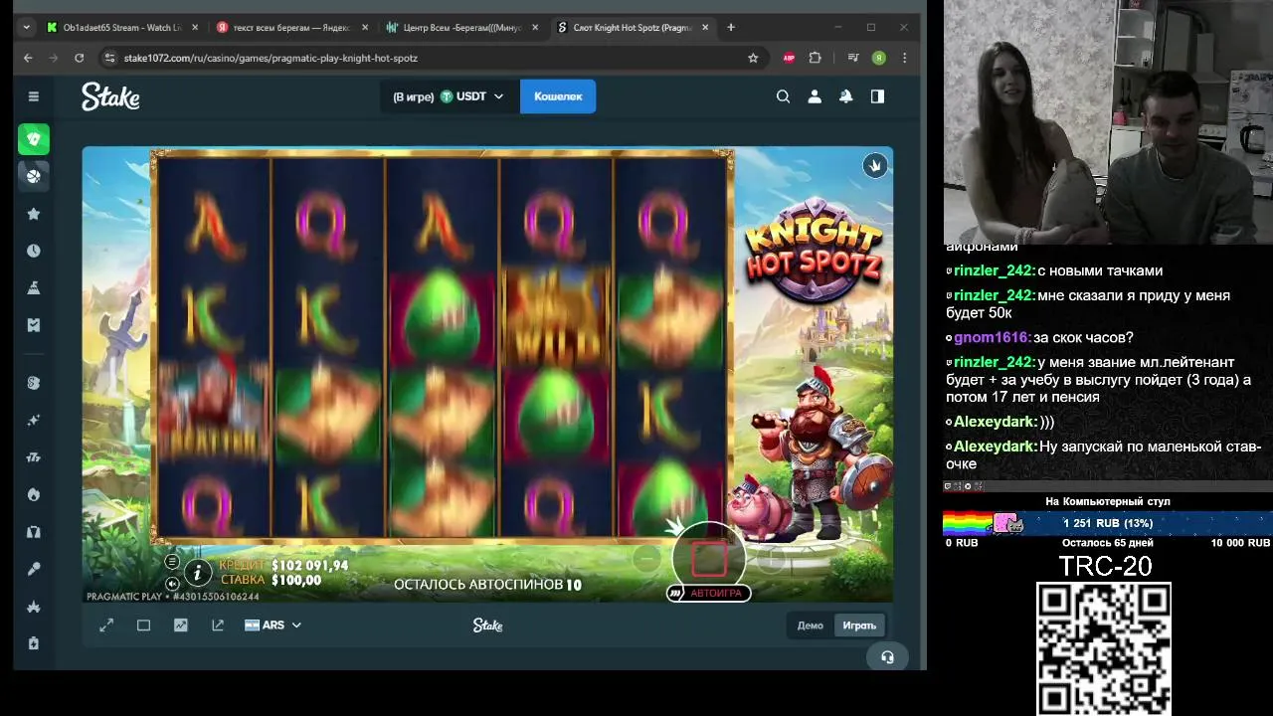
Task: Open the crown-shaped sidebar icon
Action: point(33,606)
